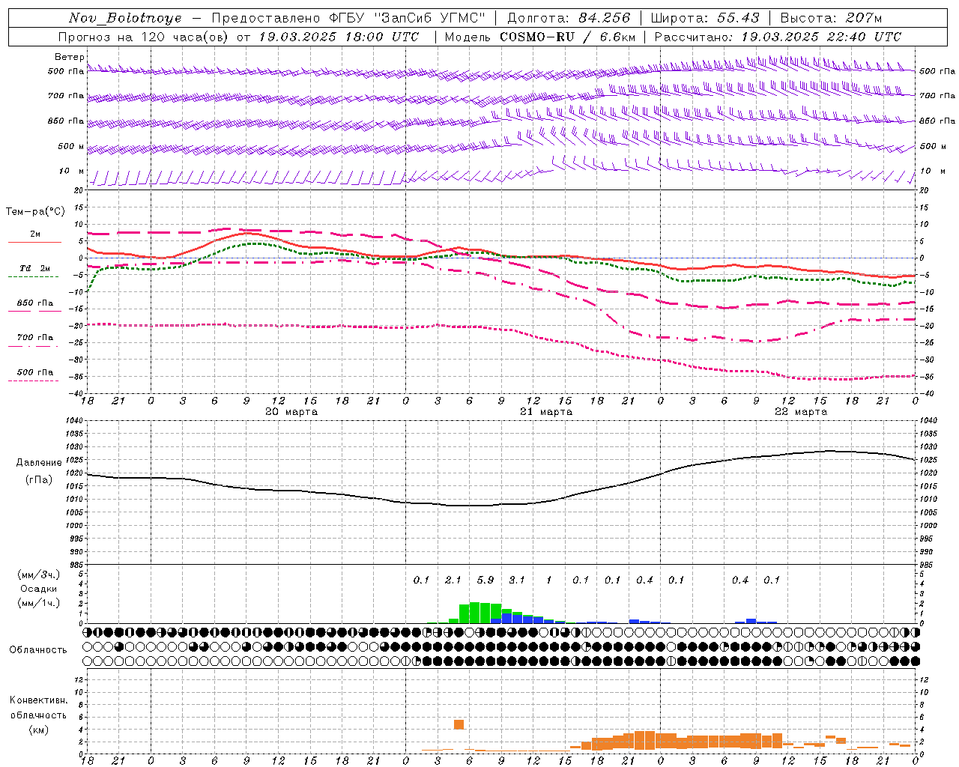959x767 pixels.
Task: Click the (мм/1ч.) unit label
Action: pyautogui.click(x=39, y=603)
